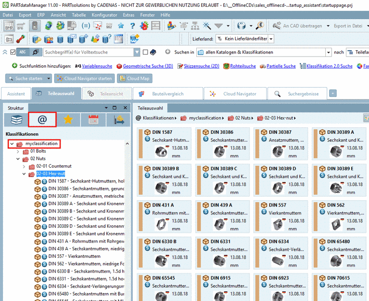The image size is (369, 301).
Task: Click the 02 Nuts breadcrumb
Action: pyautogui.click(x=243, y=118)
